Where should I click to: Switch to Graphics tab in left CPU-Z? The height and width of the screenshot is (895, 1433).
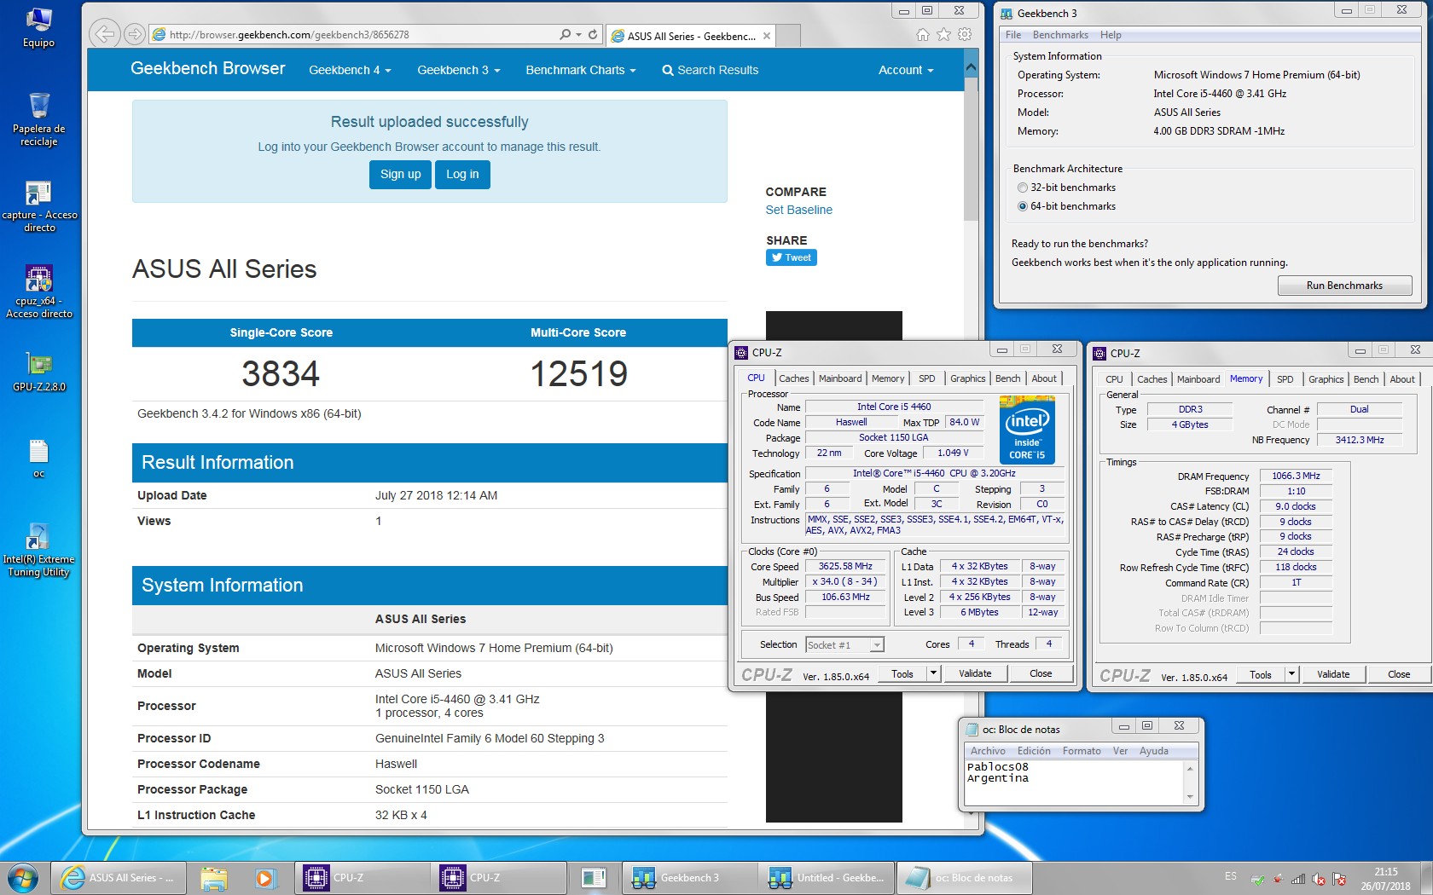coord(967,378)
